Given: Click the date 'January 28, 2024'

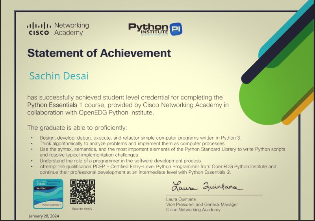Looking at the screenshot, I should (44, 216).
